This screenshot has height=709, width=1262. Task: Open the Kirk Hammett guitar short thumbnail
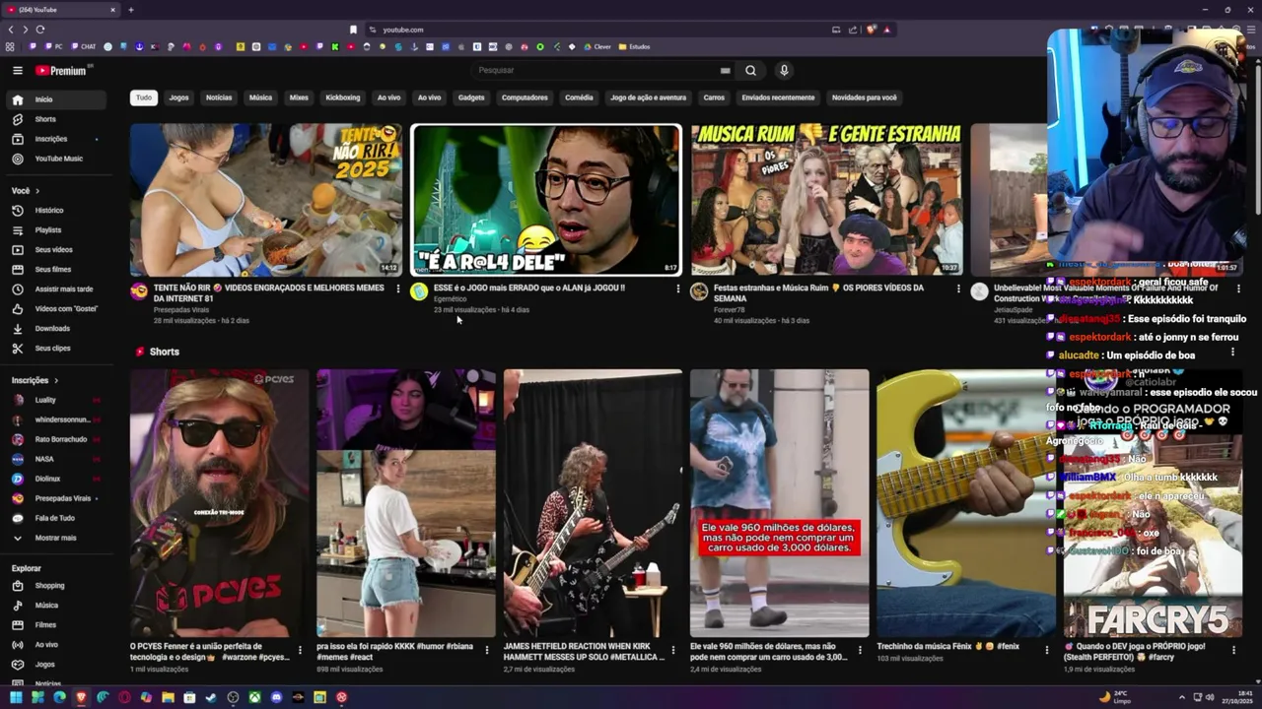click(593, 503)
